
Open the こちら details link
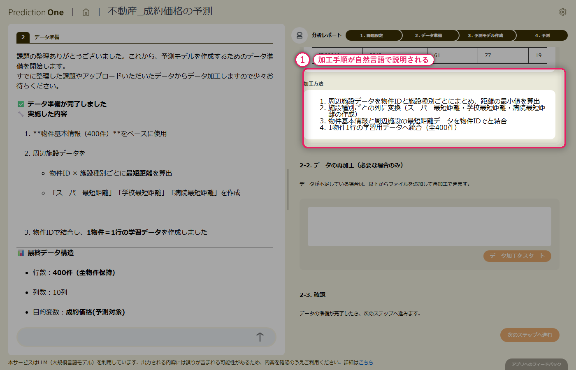pyautogui.click(x=366, y=362)
